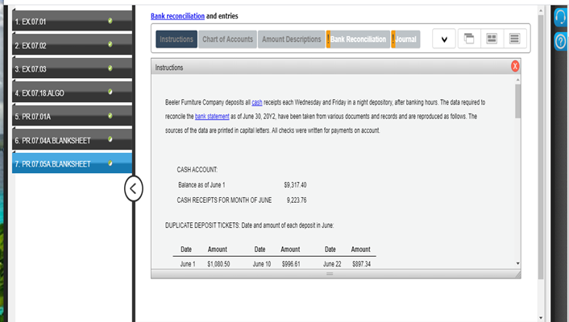The image size is (569, 322).
Task: Close the Instructions panel with red X
Action: click(x=515, y=66)
